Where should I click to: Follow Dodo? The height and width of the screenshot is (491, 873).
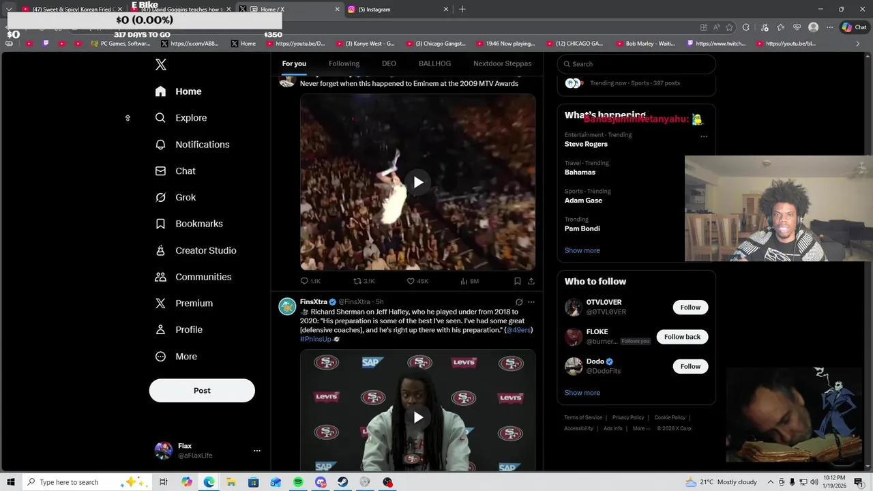(x=690, y=366)
